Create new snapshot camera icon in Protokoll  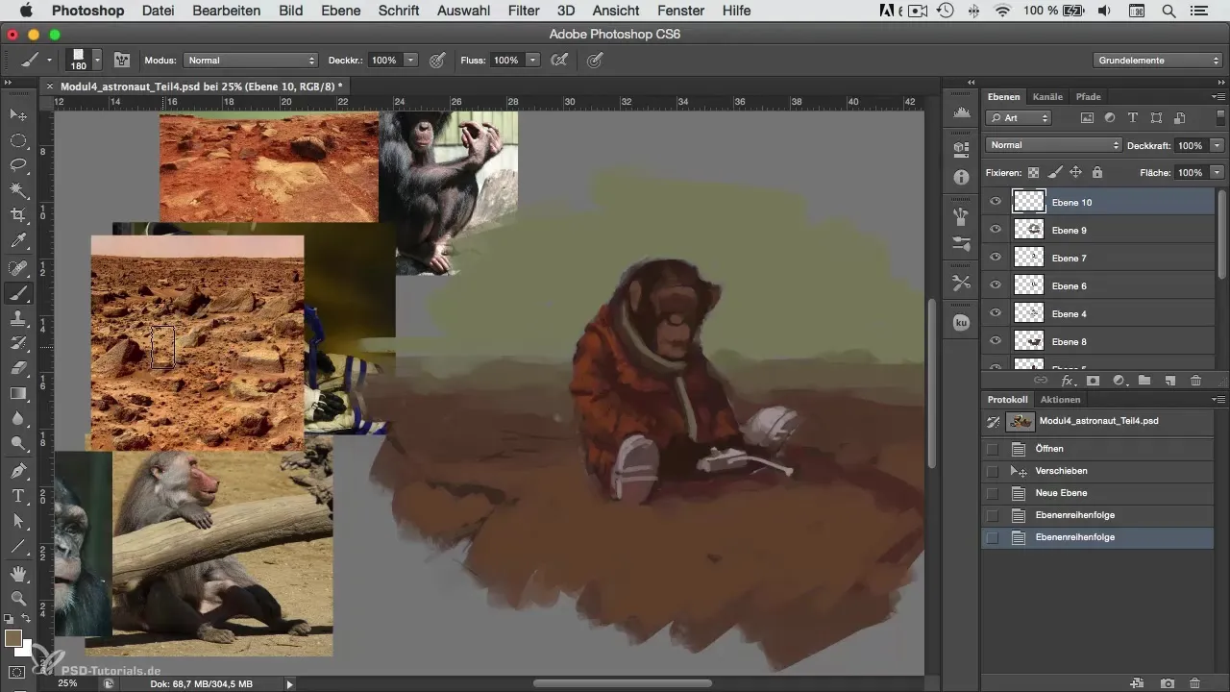click(1167, 683)
